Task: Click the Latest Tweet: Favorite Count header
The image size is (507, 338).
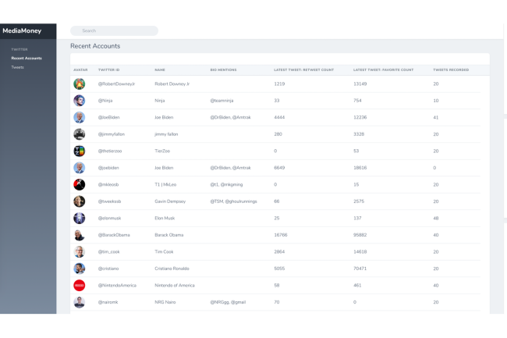Action: coord(382,69)
